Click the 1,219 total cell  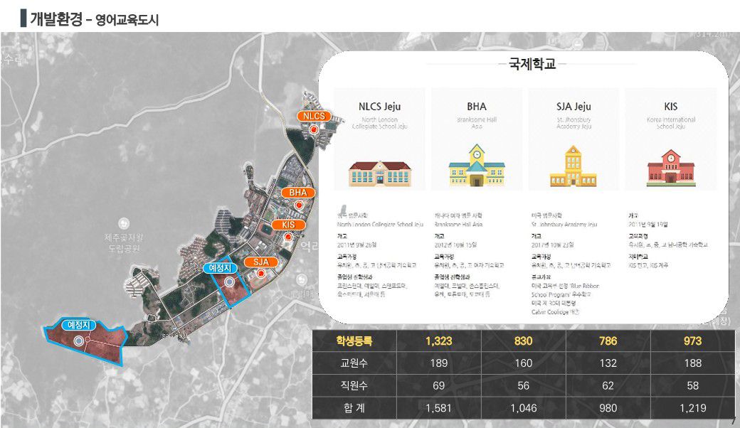692,407
